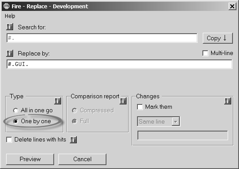Viewport: 239px width, 169px height.
Task: Click the Copy down-arrow button
Action: [x=218, y=38]
